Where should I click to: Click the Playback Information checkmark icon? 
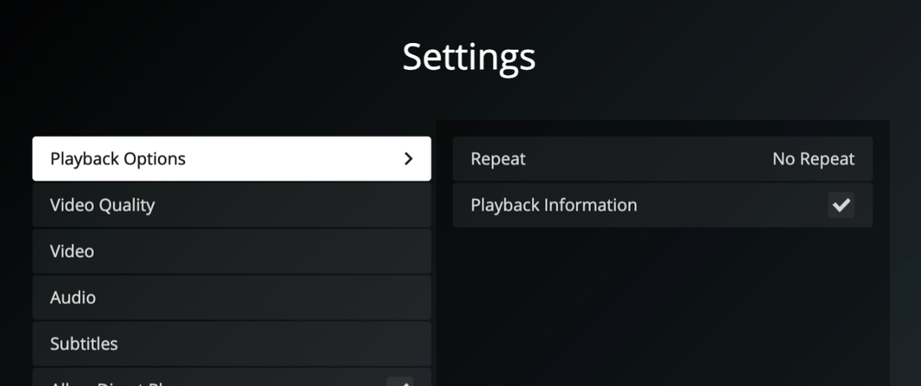[841, 205]
